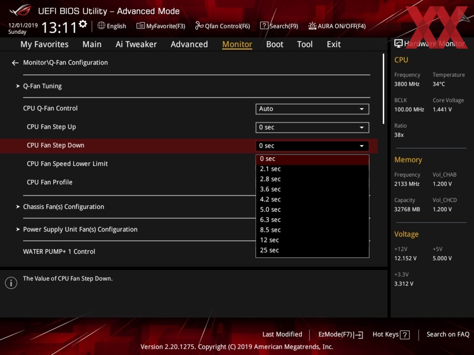Open CPU Q-Fan Control dropdown
Screen dimensions: 474x355
[x=312, y=109]
